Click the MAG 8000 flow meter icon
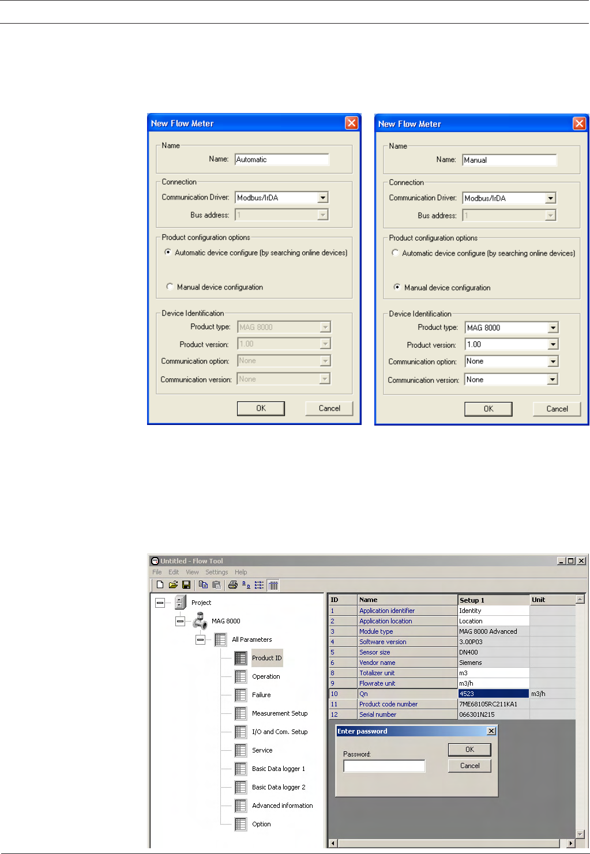This screenshot has height=854, width=590. [200, 621]
